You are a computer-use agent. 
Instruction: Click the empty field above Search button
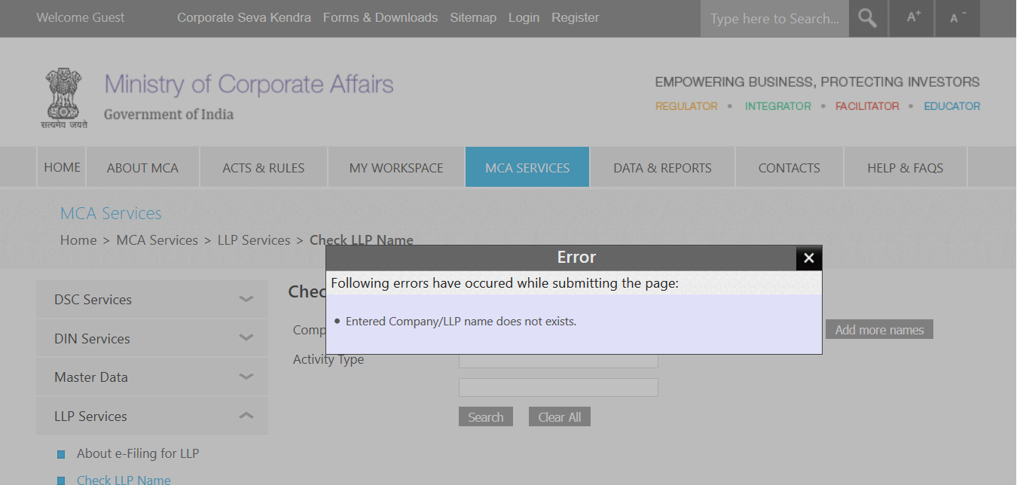pos(558,387)
